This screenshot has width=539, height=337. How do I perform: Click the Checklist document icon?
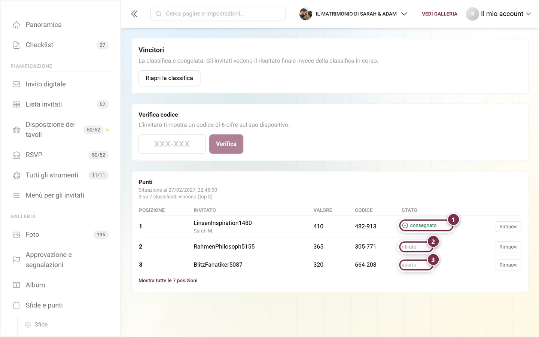click(x=16, y=45)
